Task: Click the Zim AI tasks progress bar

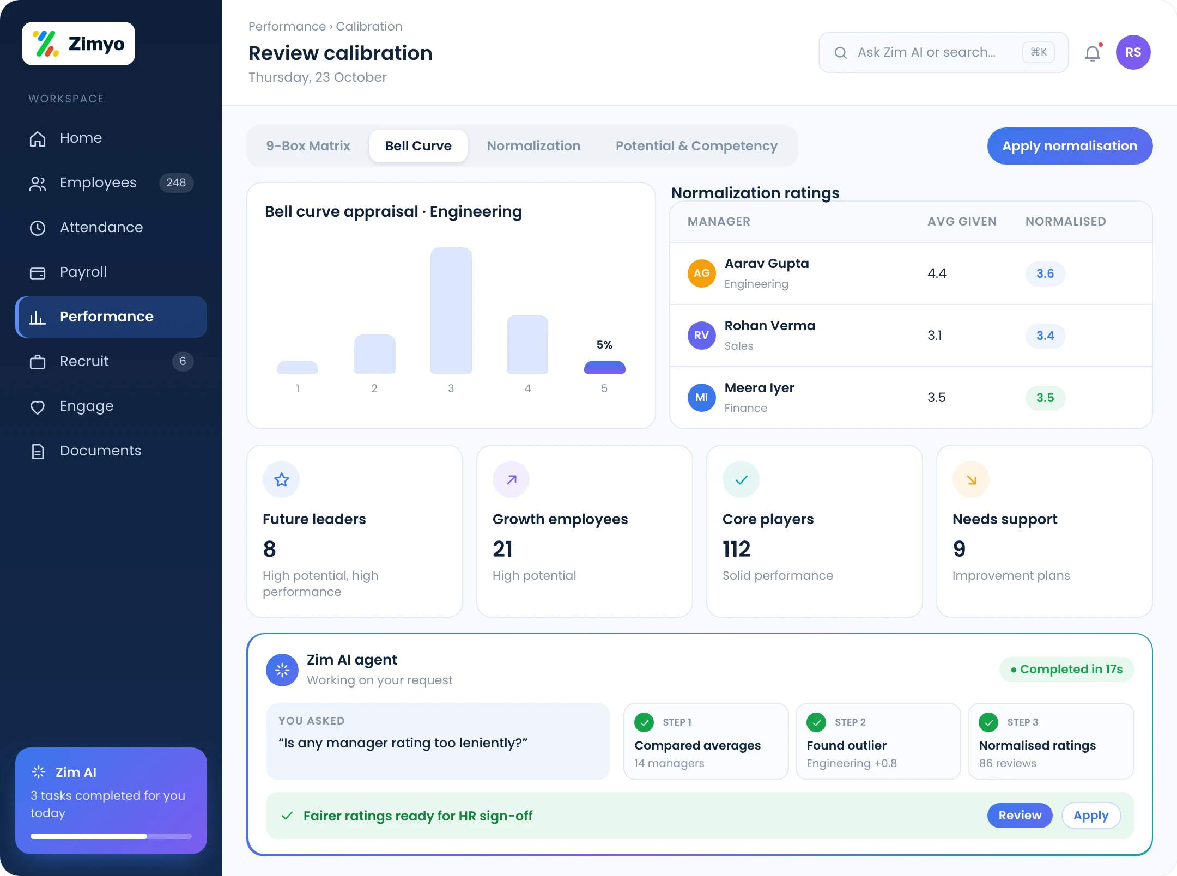Action: point(111,836)
